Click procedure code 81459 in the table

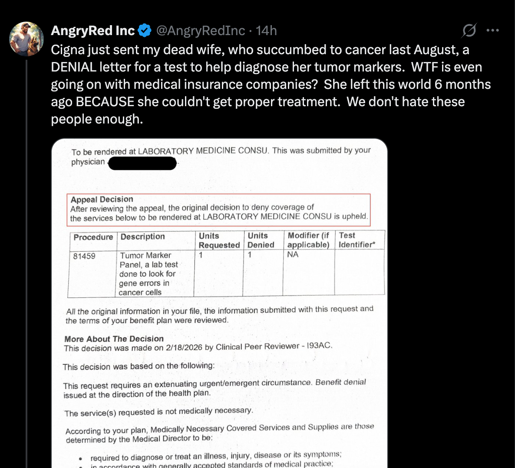pos(84,256)
